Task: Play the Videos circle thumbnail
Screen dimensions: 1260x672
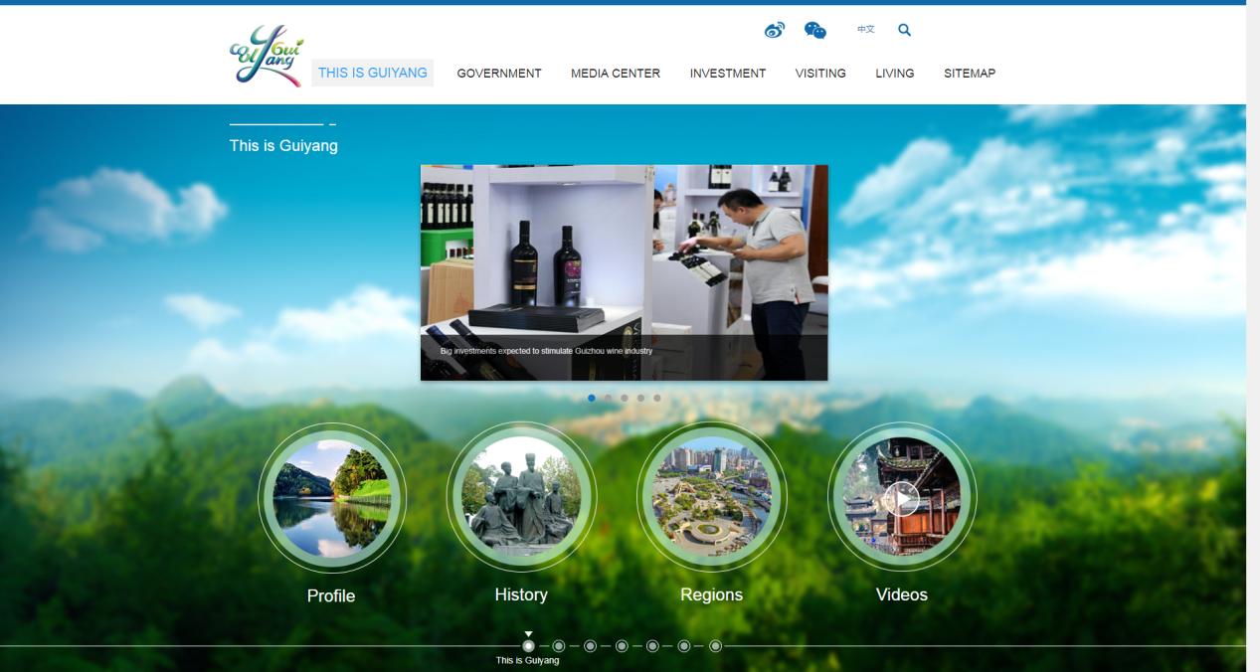Action: click(902, 497)
